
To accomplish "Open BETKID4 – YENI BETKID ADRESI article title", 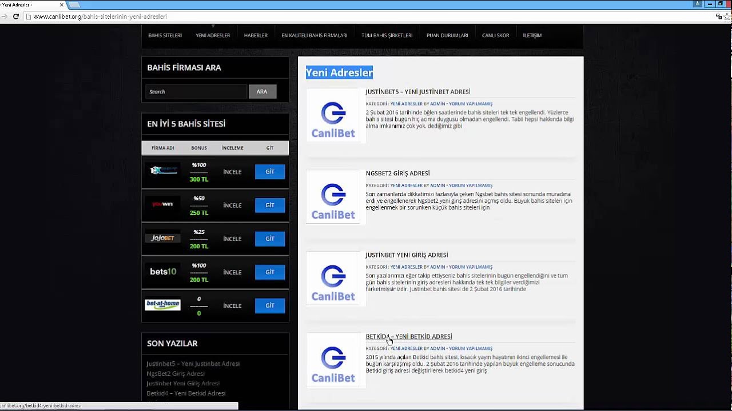I will coord(409,337).
